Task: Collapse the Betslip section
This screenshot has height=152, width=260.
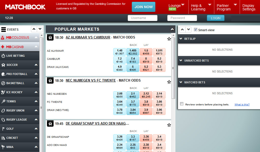Action: 181,39
